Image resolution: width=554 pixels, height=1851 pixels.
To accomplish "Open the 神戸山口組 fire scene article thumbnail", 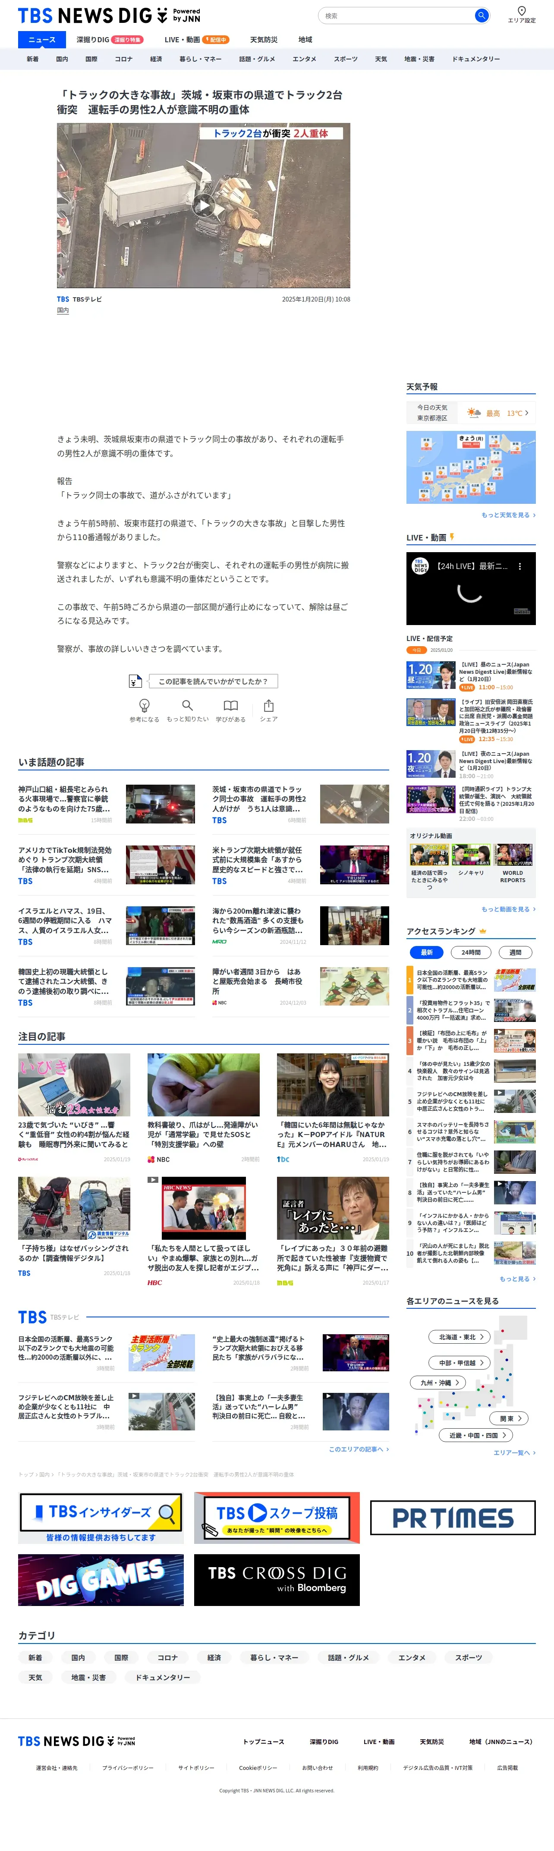I will coord(160,803).
